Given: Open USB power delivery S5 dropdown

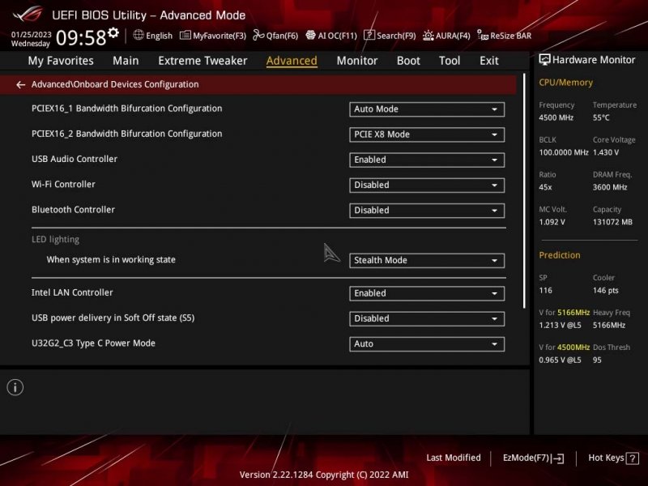Looking at the screenshot, I should click(427, 318).
